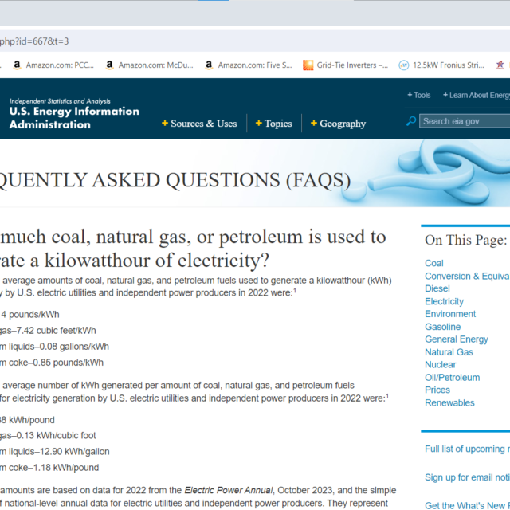Expand the Tools menu

tap(419, 96)
